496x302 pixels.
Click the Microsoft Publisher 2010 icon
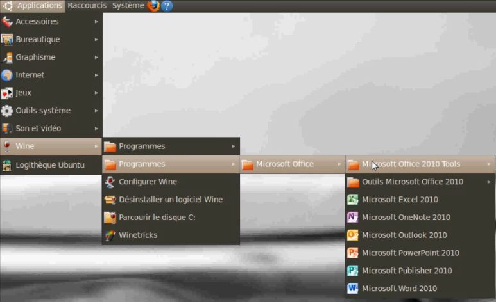pos(353,271)
